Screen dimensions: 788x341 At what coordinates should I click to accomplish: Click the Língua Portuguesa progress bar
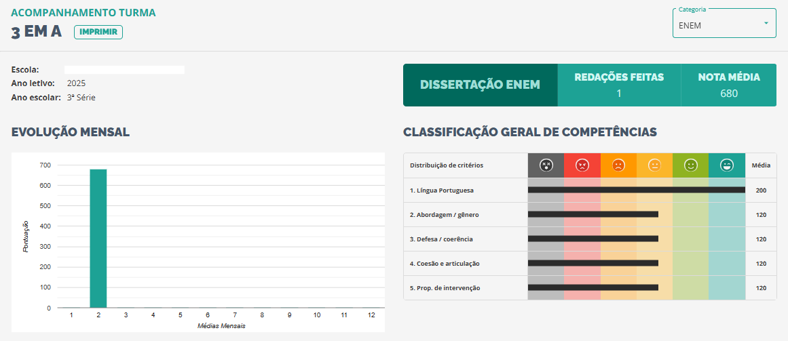[636, 190]
